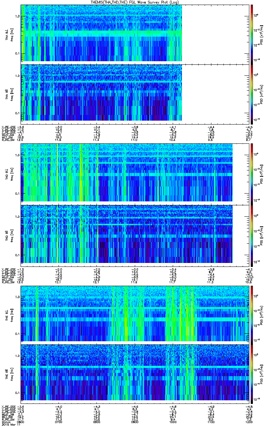Click the 0.1 tick on THD B⊥ axis
This screenshot has height=427, width=266.
click(x=17, y=194)
